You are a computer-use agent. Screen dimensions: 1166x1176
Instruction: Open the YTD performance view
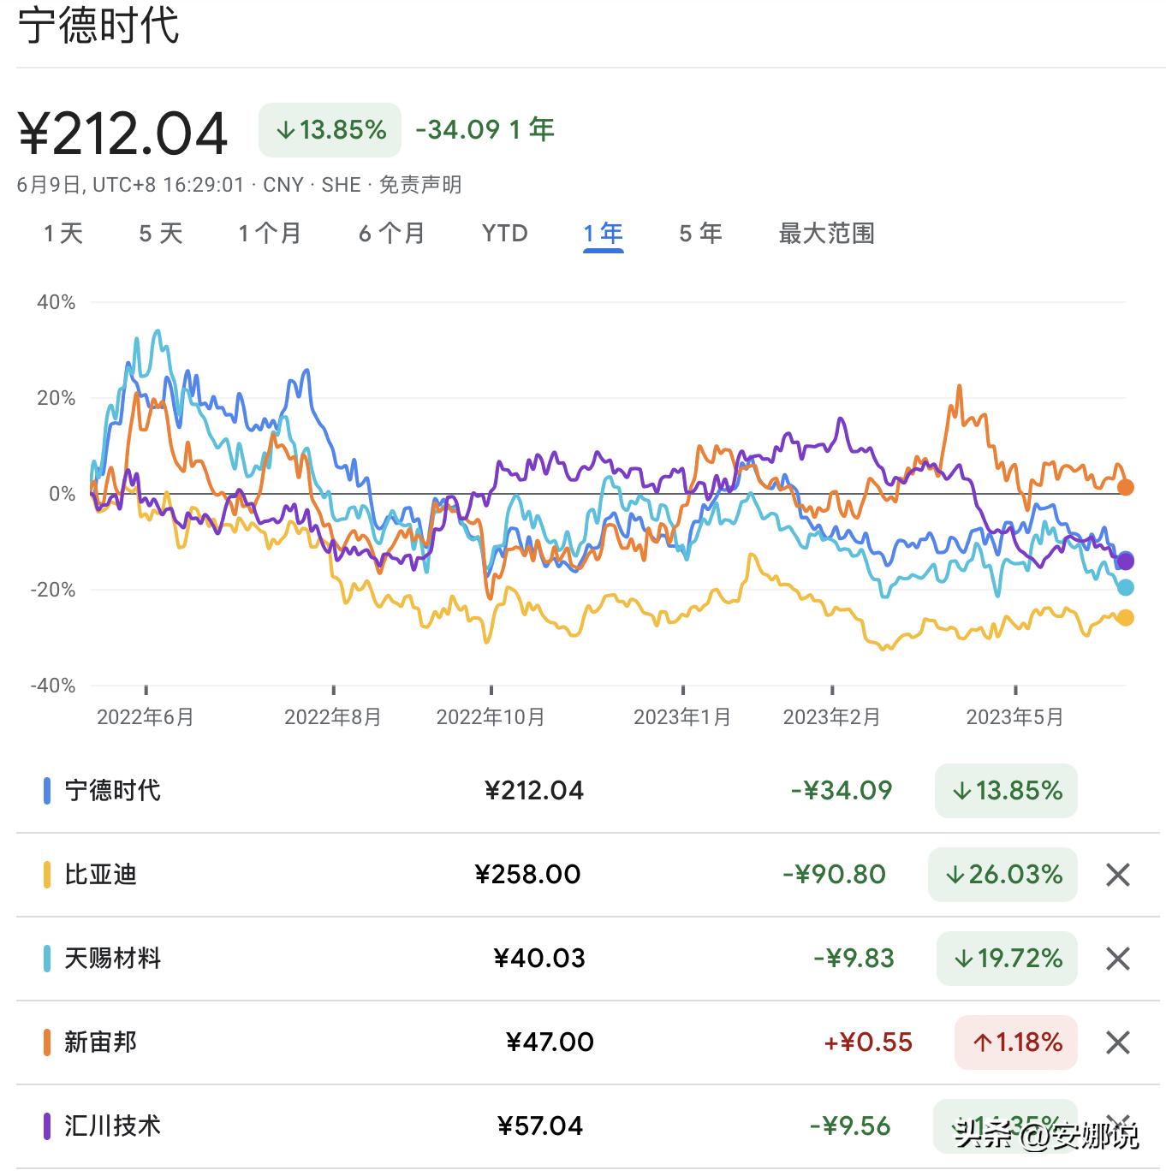tap(503, 233)
